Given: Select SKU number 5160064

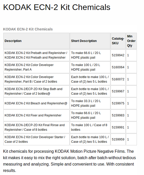Looking at the screenshot, I should (118, 67).
